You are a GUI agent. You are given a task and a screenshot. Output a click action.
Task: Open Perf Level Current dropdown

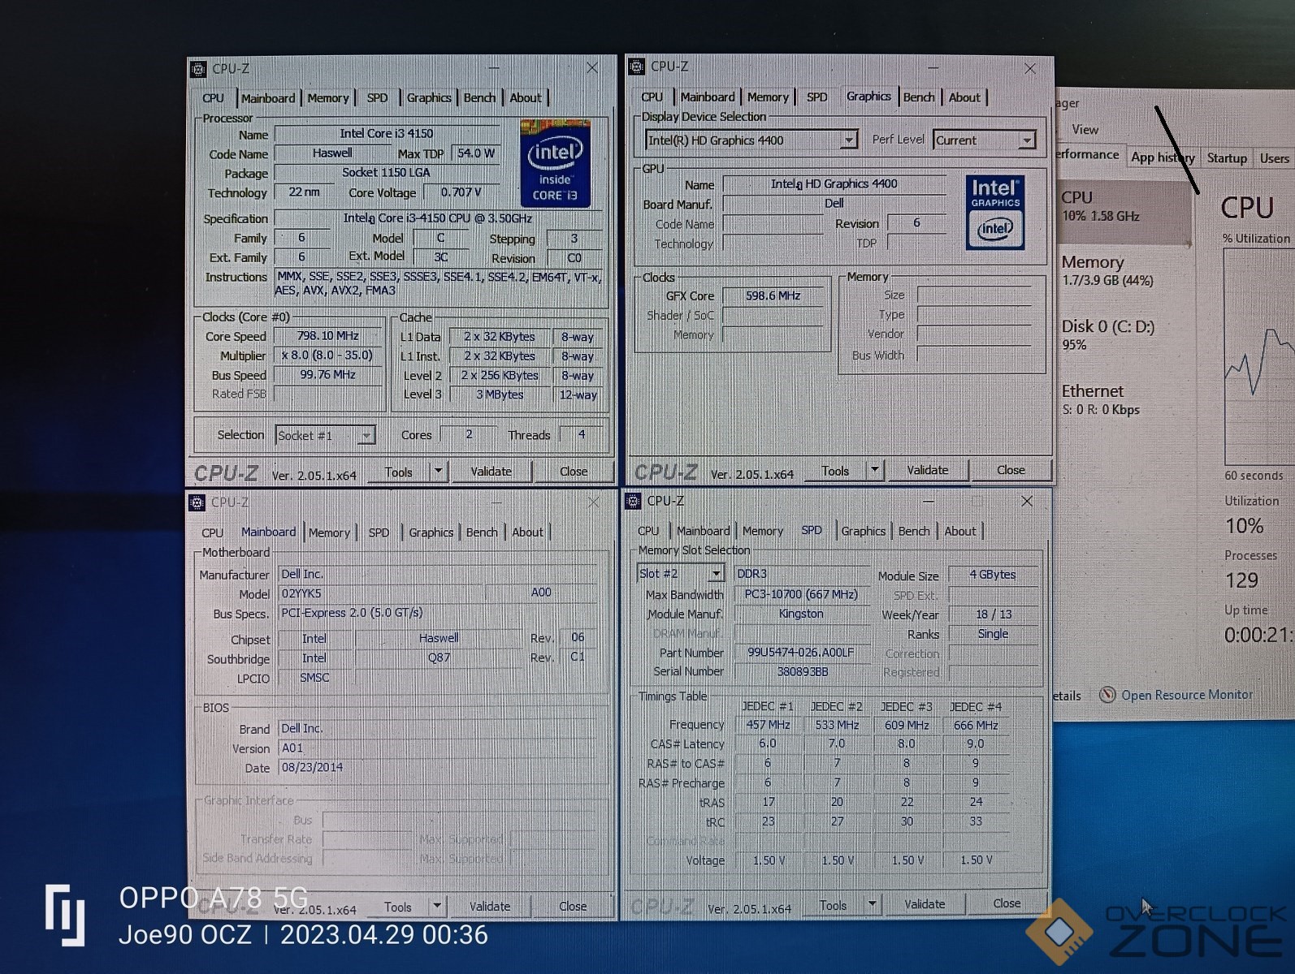pyautogui.click(x=1027, y=140)
